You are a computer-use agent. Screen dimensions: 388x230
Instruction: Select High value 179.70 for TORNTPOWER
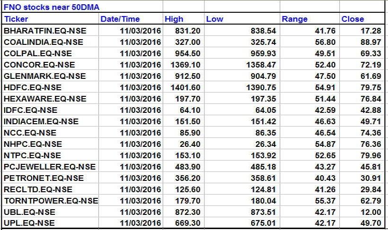188,201
